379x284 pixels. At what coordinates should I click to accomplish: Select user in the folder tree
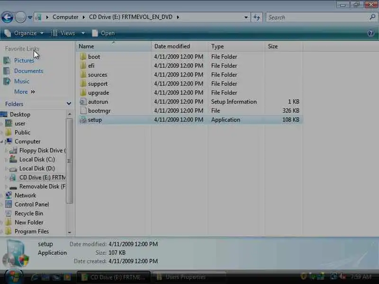click(20, 124)
